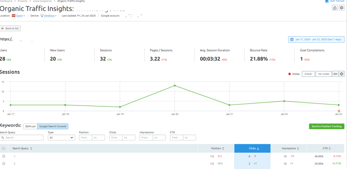This screenshot has height=169, width=347.
Task: Sort by CTR column header
Action: 327,149
